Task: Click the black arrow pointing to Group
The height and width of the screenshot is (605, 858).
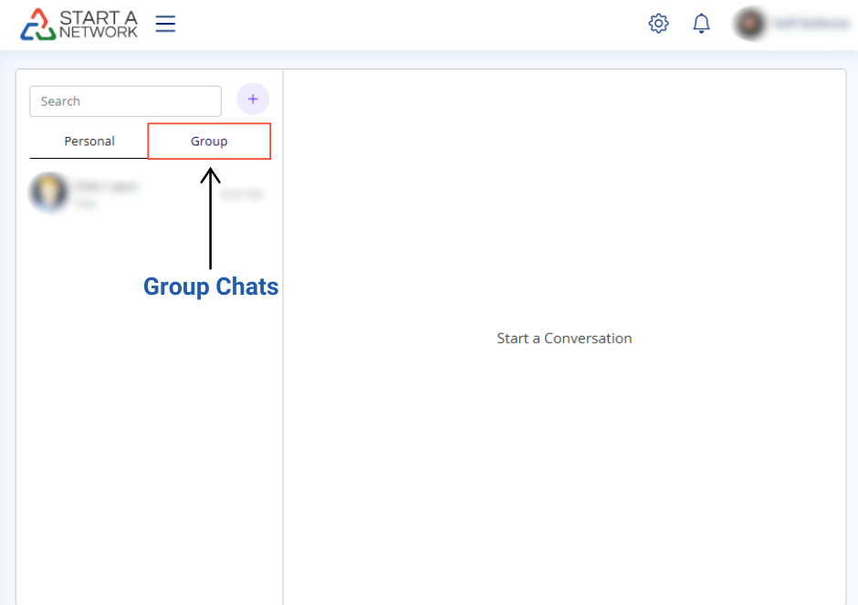Action: click(x=211, y=217)
